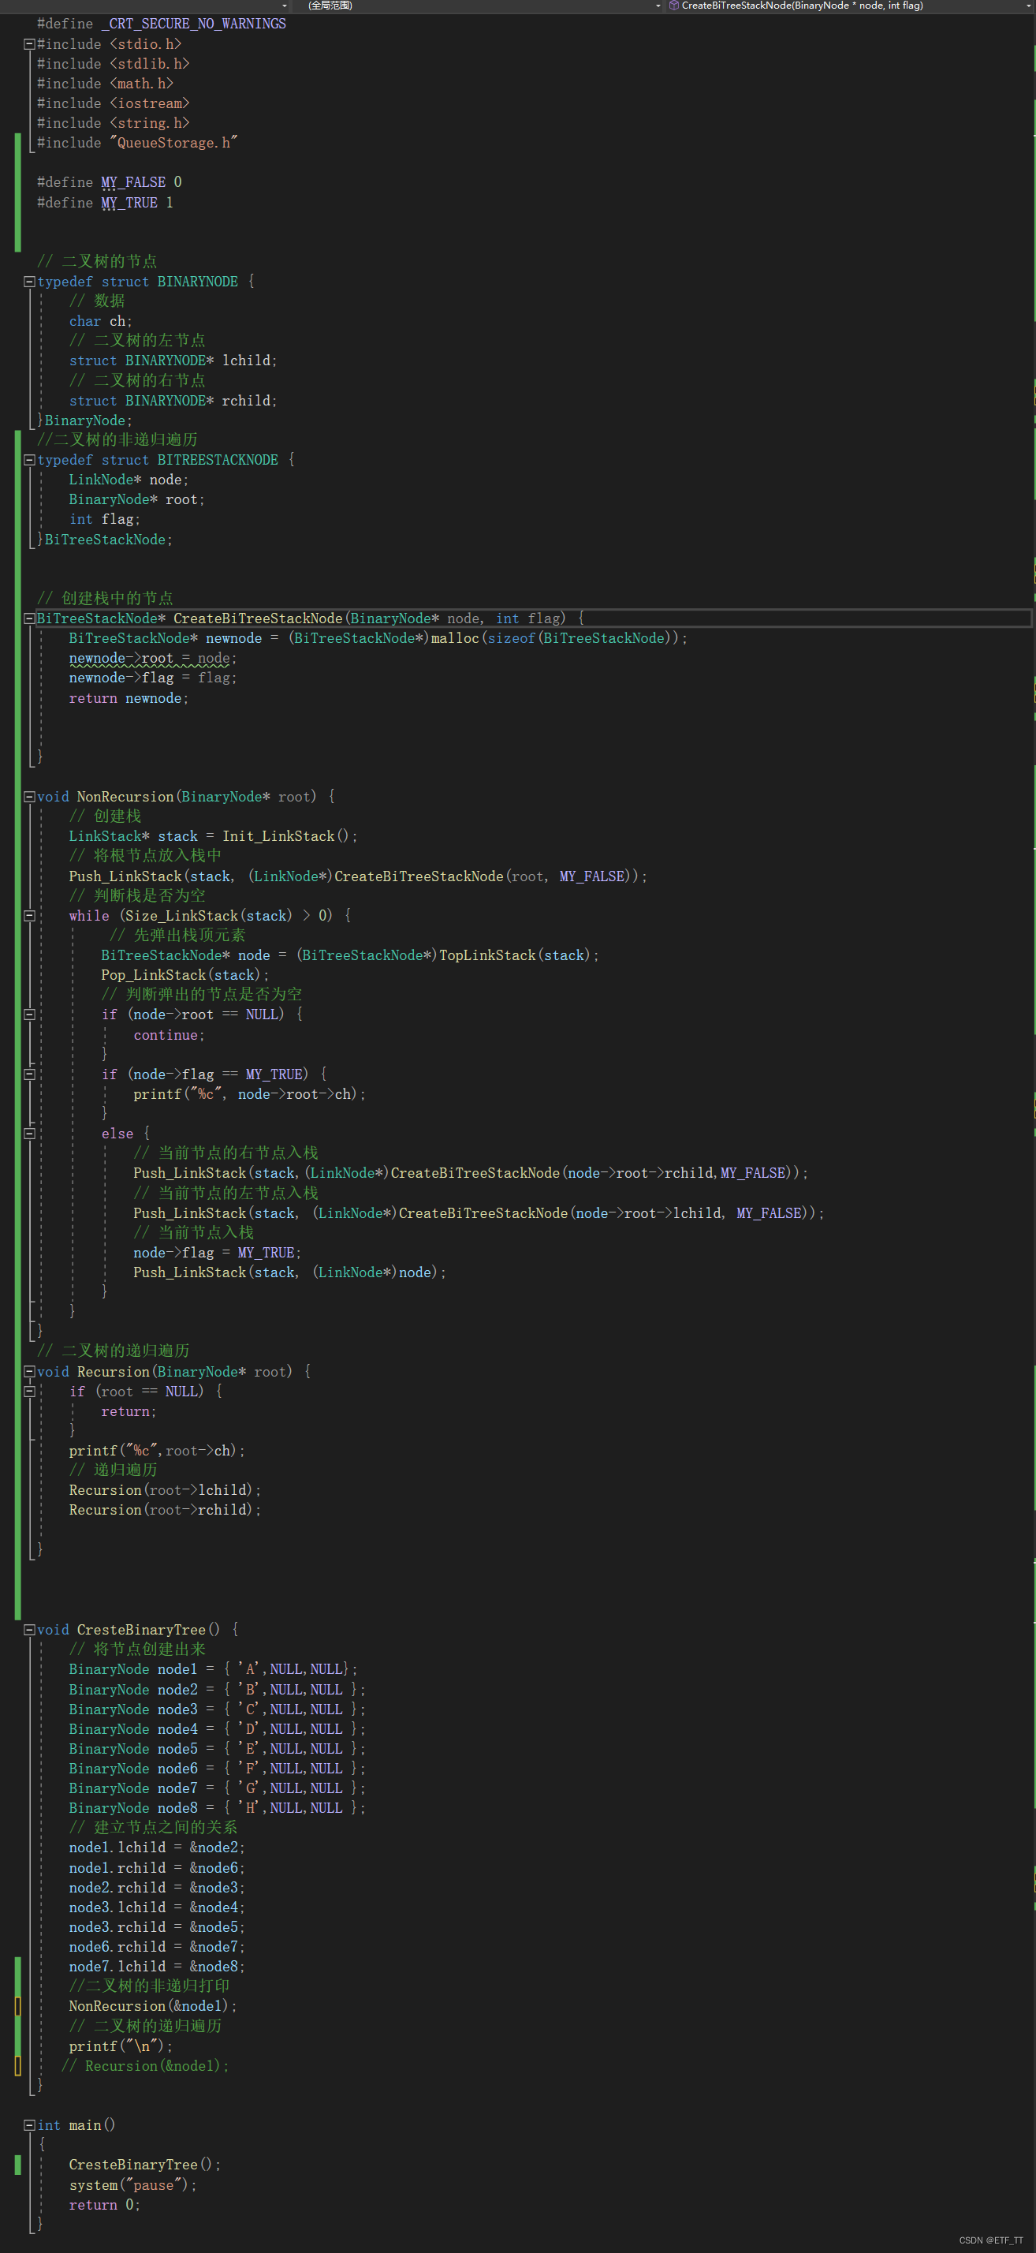1036x2253 pixels.
Task: Click the LinkStack* stack = Init_LinkStack() line
Action: (214, 836)
